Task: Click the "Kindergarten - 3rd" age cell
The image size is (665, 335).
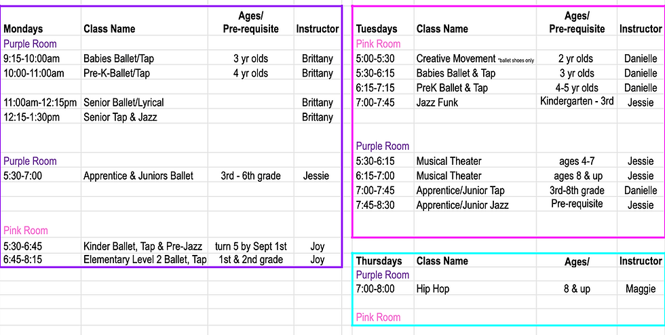Action: click(x=576, y=102)
